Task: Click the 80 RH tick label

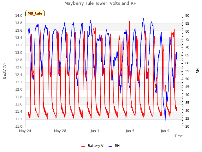Action: click(x=187, y=31)
